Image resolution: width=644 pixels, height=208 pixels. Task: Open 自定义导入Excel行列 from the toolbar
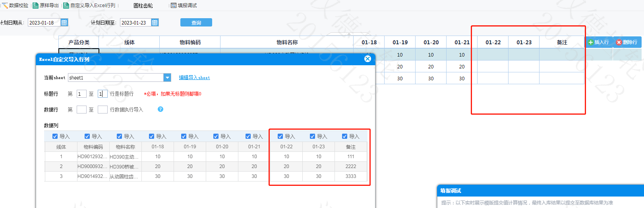[x=90, y=6]
